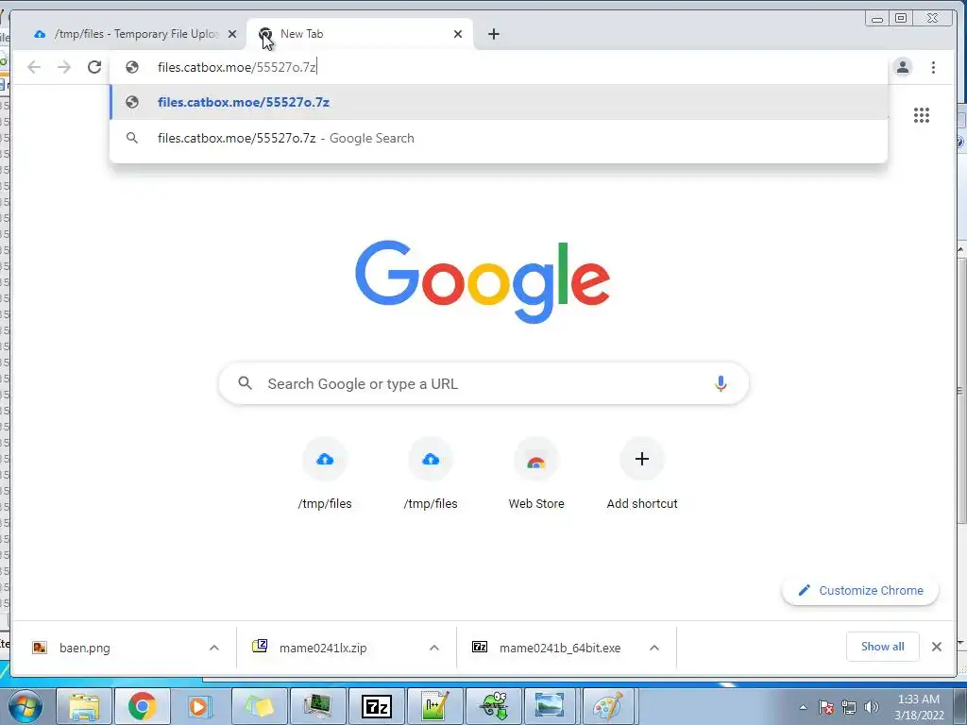Open the first /tmp/files shortcut tile
The image size is (967, 725).
(x=325, y=473)
